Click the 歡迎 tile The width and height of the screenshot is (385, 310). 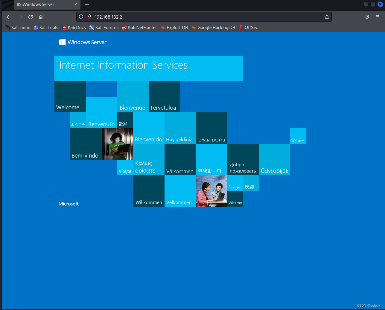tap(125, 120)
